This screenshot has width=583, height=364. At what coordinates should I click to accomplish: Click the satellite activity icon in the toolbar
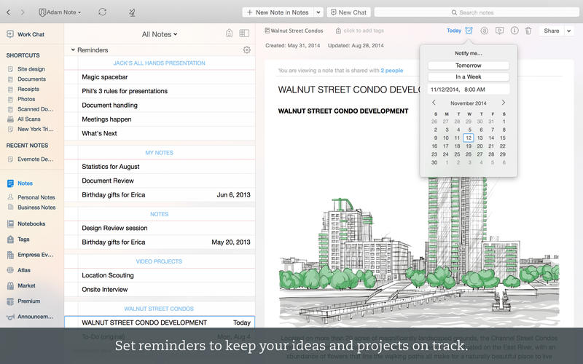pyautogui.click(x=131, y=12)
